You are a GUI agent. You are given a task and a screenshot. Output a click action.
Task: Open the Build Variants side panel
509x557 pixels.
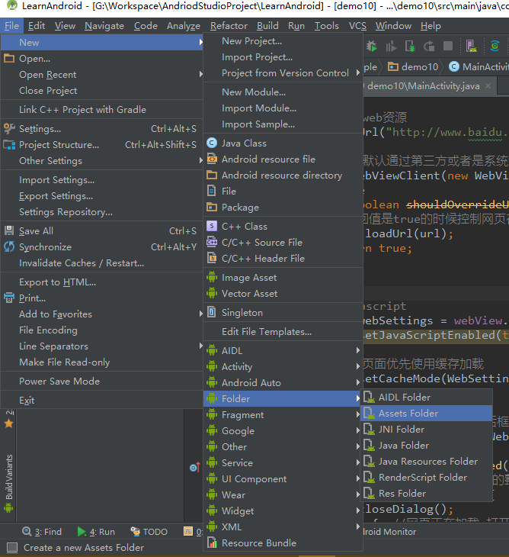[x=9, y=484]
